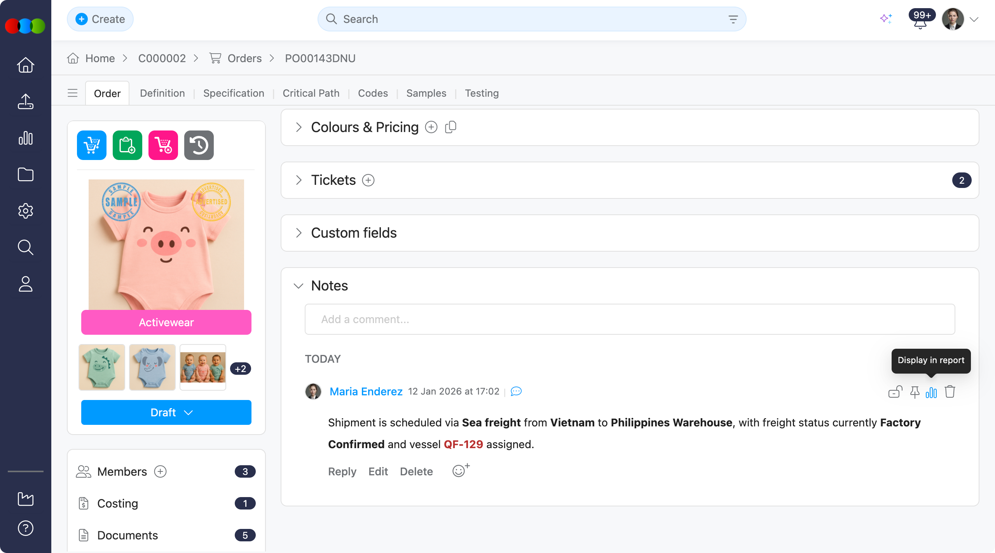Open the Samples tab
Image resolution: width=995 pixels, height=553 pixels.
click(x=426, y=93)
